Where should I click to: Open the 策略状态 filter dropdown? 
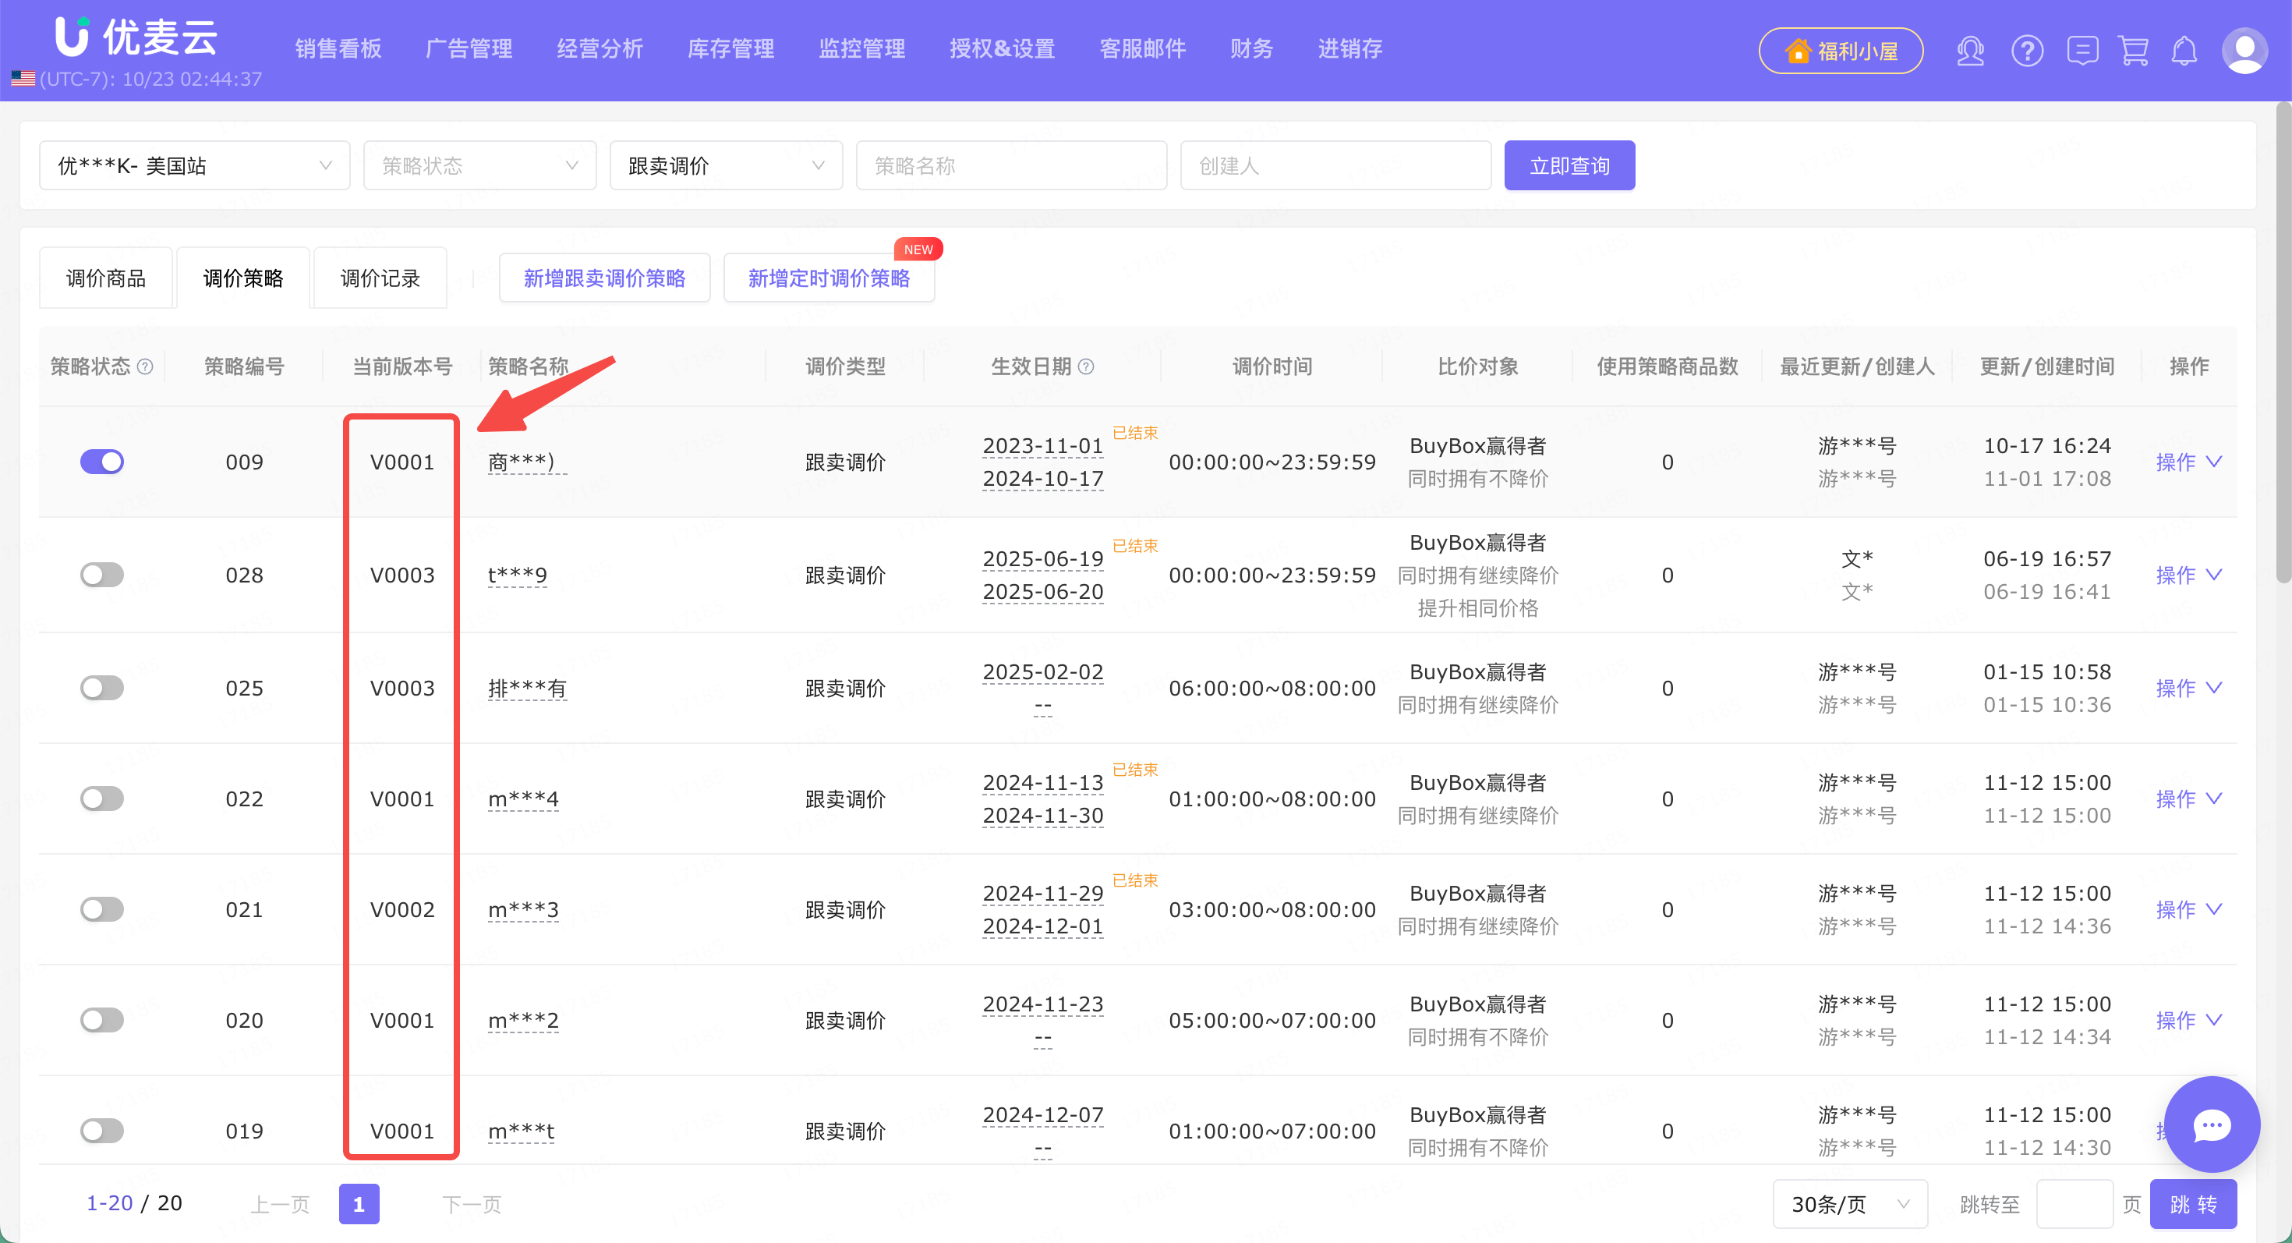pos(479,165)
